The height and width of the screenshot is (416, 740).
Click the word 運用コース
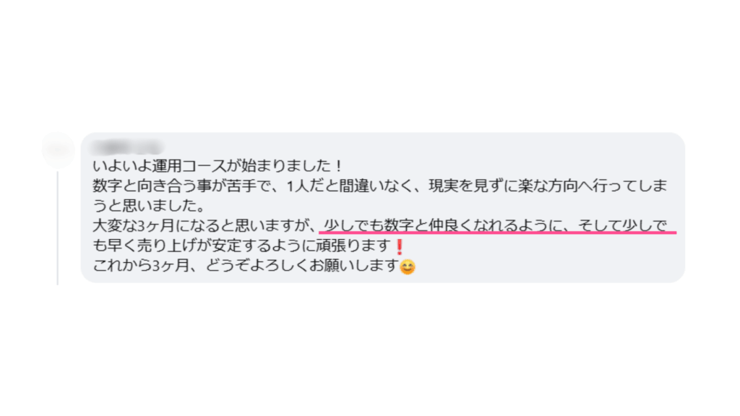point(189,166)
